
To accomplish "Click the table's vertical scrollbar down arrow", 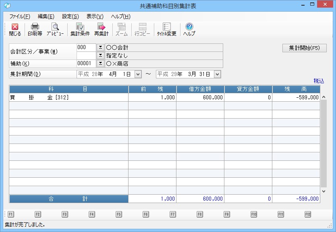I will (x=324, y=192).
